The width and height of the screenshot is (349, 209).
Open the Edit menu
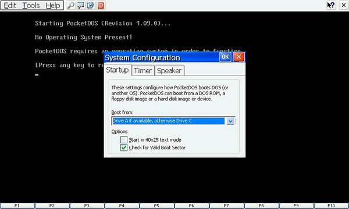(x=10, y=5)
